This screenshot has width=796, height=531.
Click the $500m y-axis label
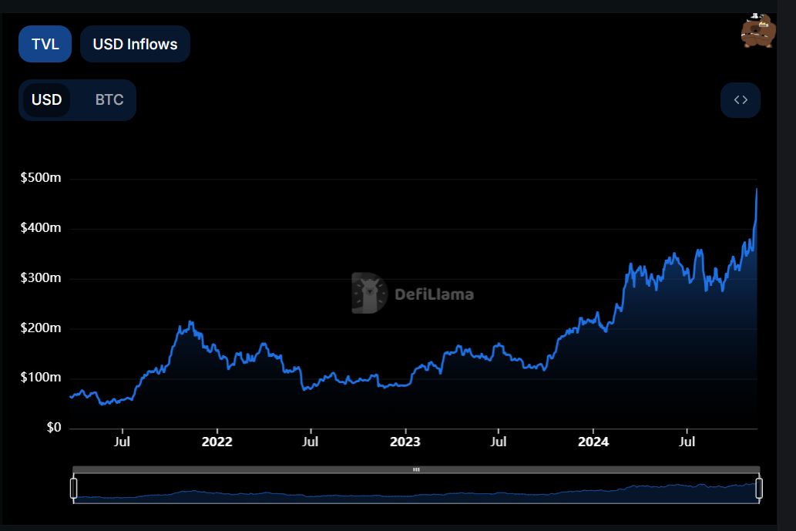coord(41,178)
